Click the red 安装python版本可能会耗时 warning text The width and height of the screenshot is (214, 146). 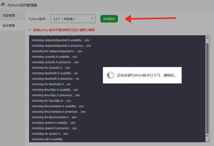pyautogui.click(x=64, y=30)
